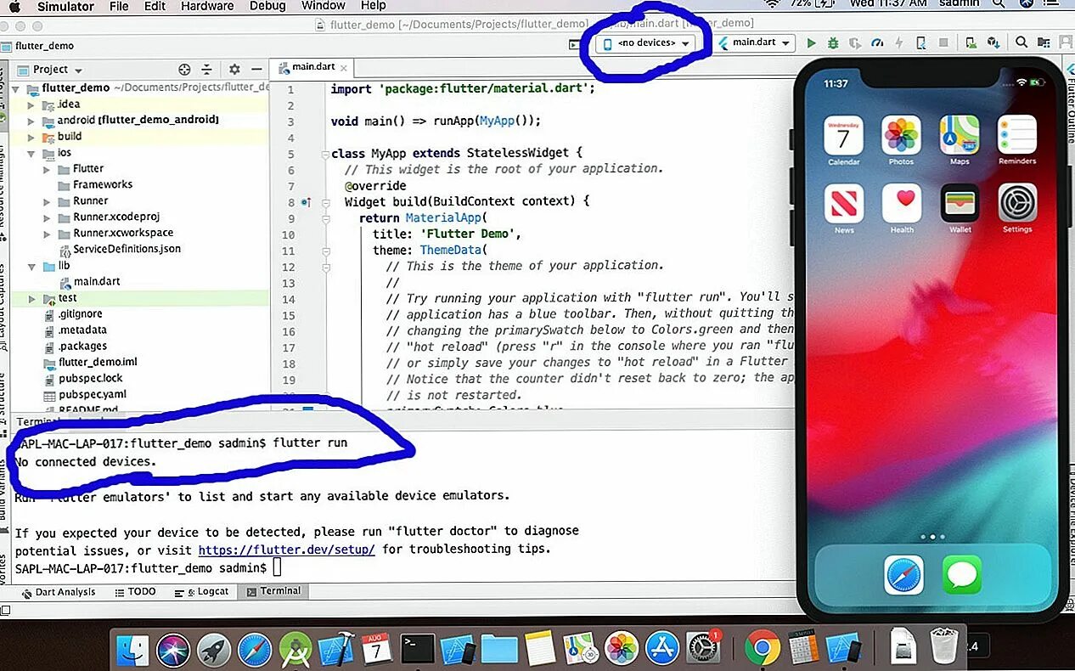This screenshot has width=1075, height=671.
Task: Hide the Project panel with the minus icon
Action: 256,70
